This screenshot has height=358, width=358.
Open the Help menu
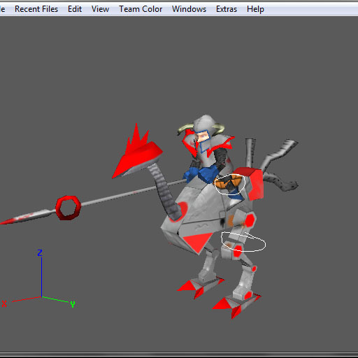[255, 9]
